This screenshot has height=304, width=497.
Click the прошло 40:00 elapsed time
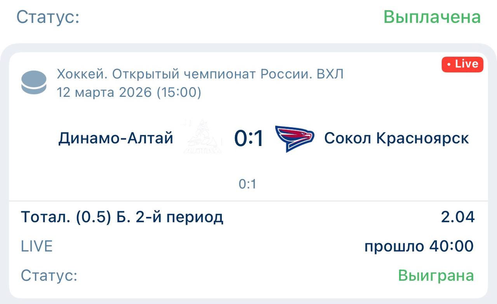[419, 246]
